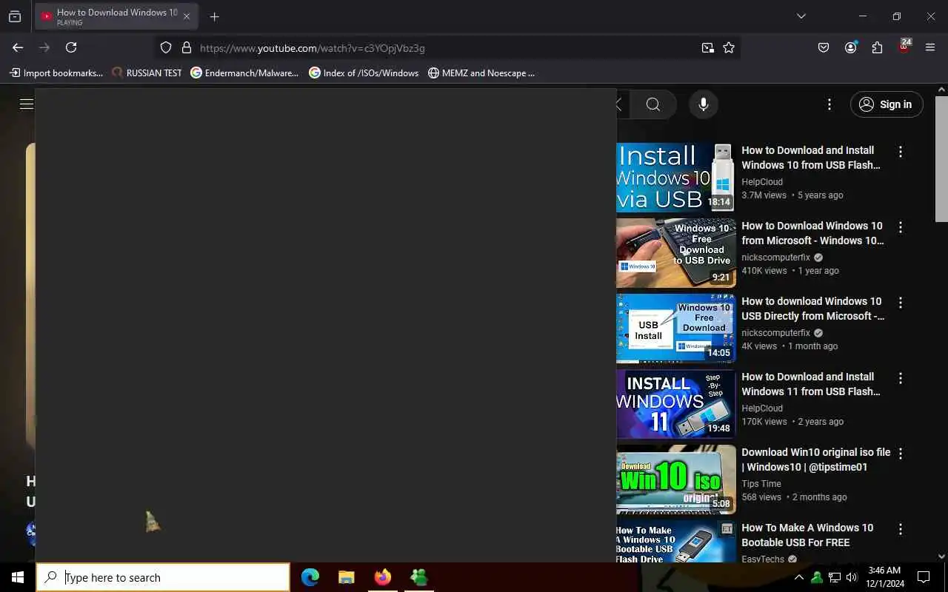Open Microsoft Edge from taskbar
Image resolution: width=948 pixels, height=592 pixels.
310,577
